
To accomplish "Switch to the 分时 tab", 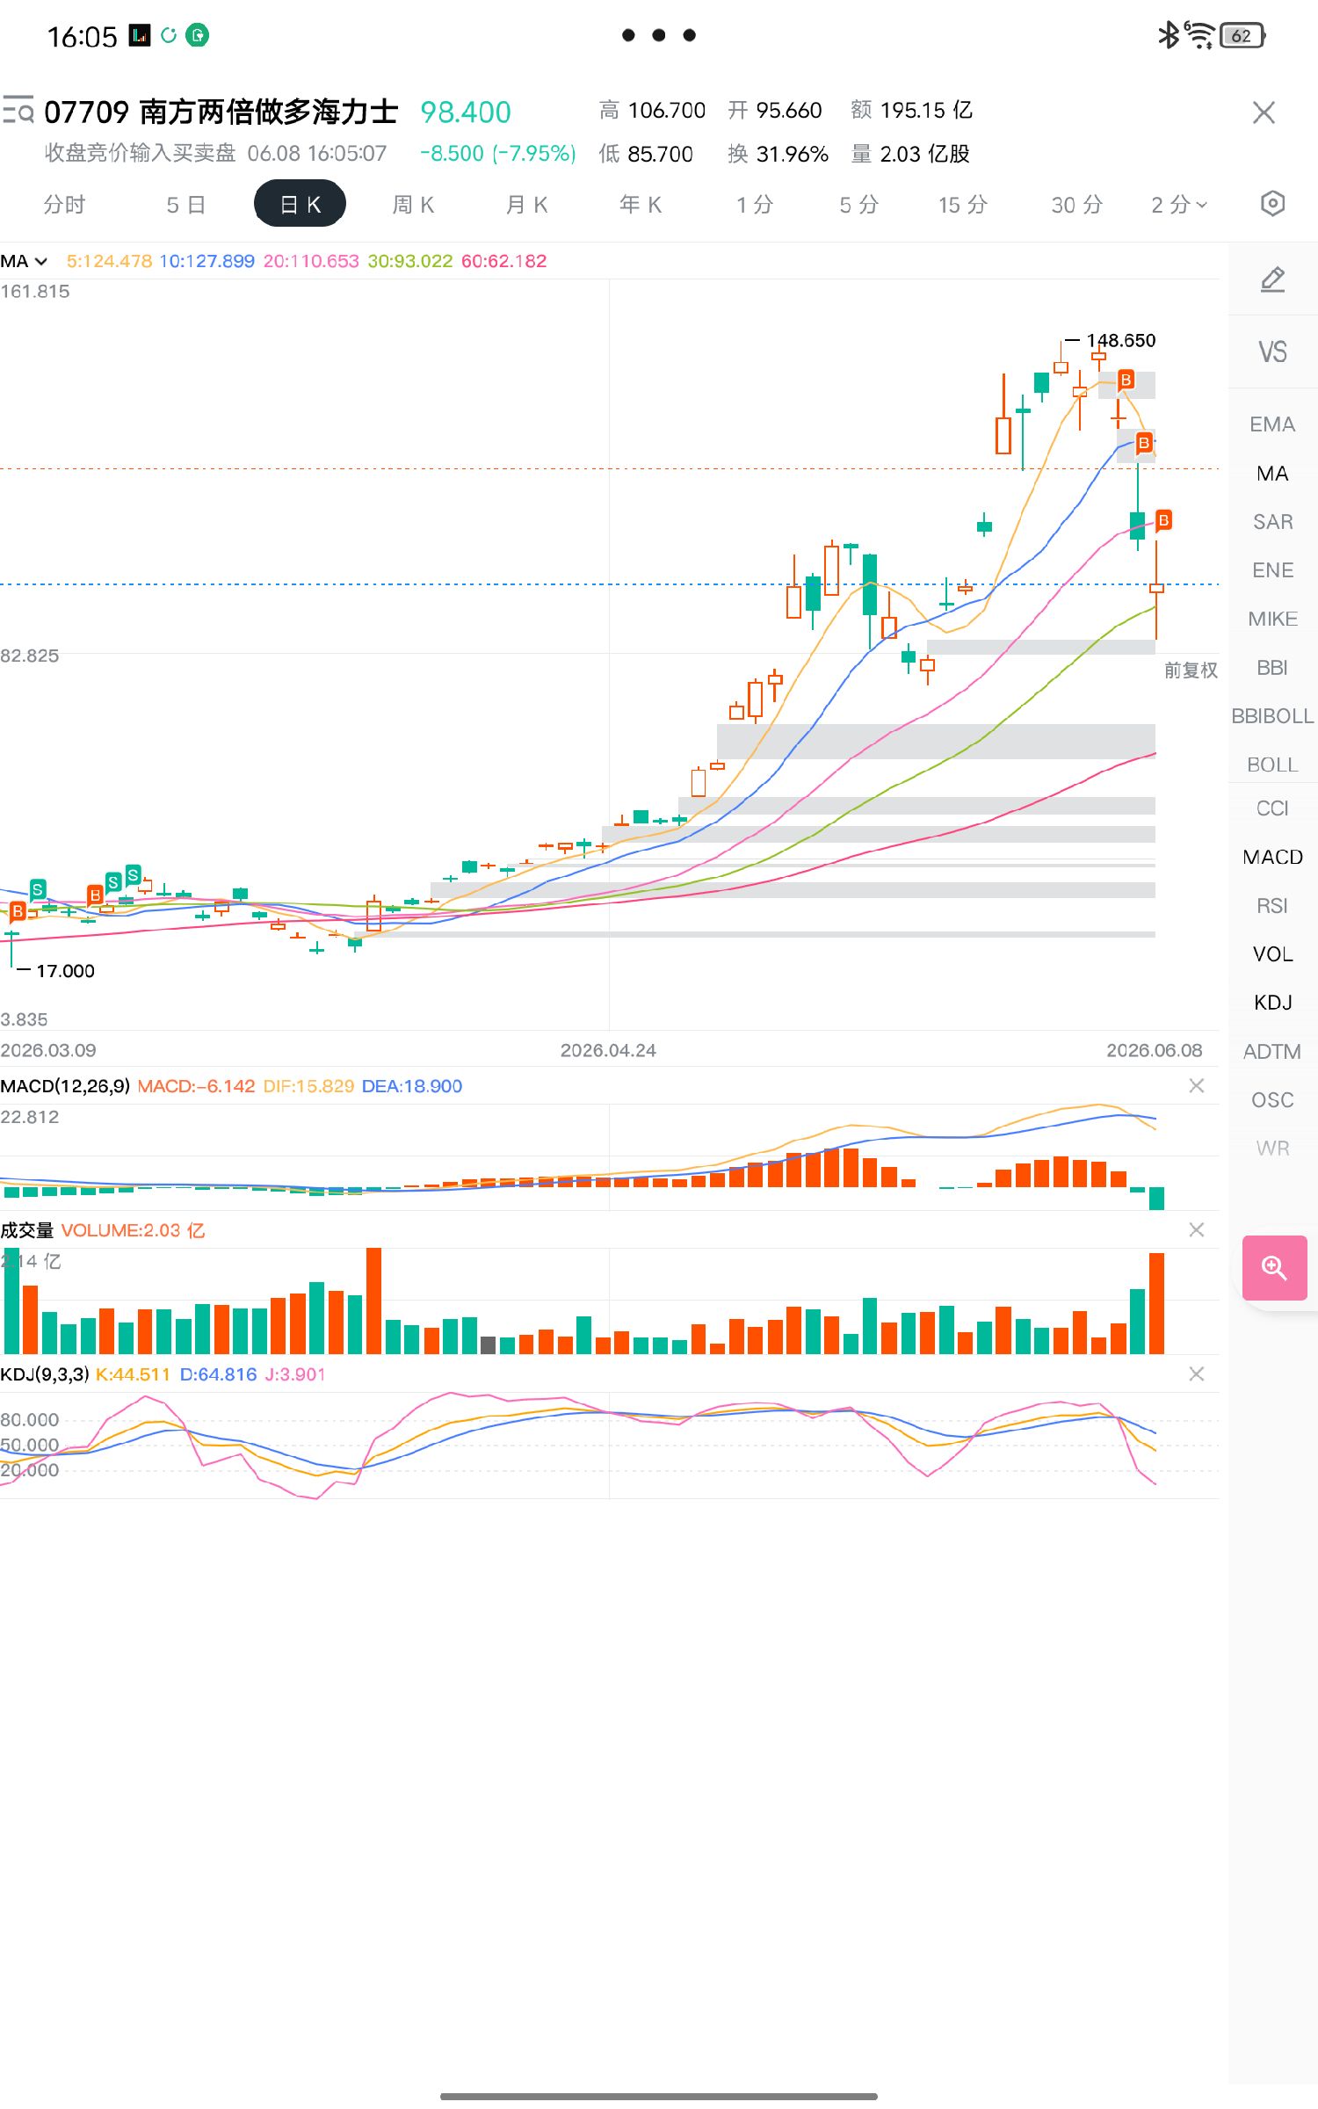I will point(65,205).
